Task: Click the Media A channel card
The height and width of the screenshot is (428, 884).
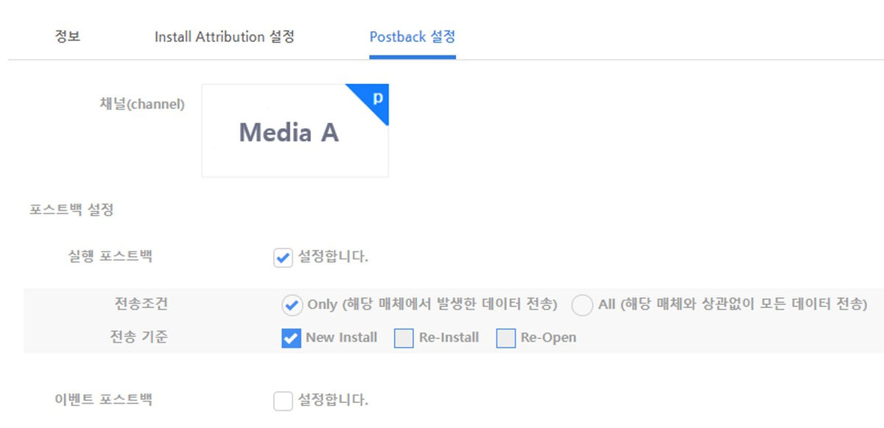Action: point(295,130)
